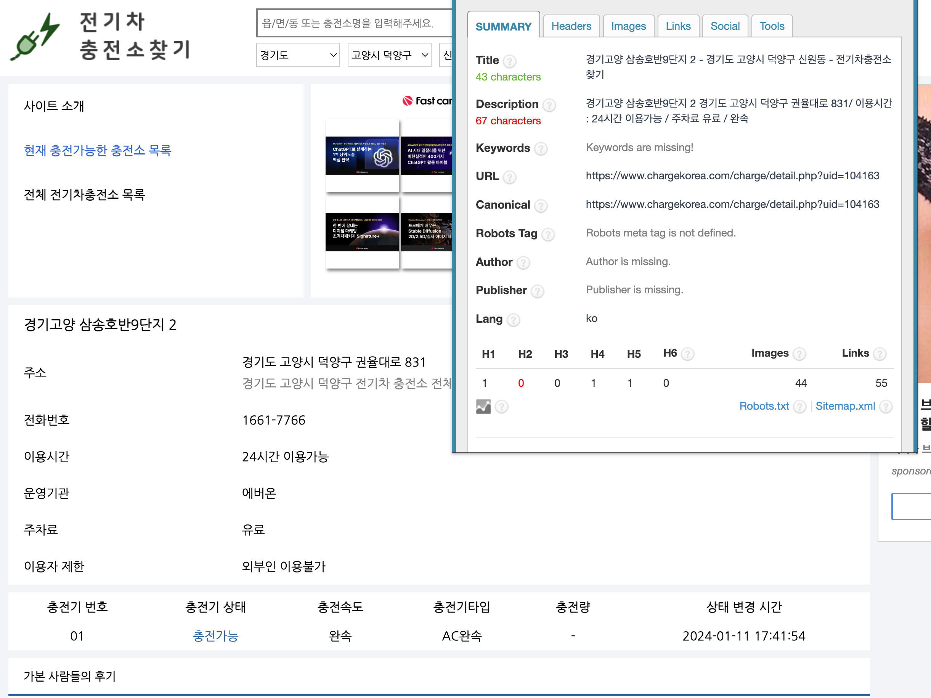Screen dimensions: 931x698
Task: Open the Sitemap.xml link
Action: (845, 406)
